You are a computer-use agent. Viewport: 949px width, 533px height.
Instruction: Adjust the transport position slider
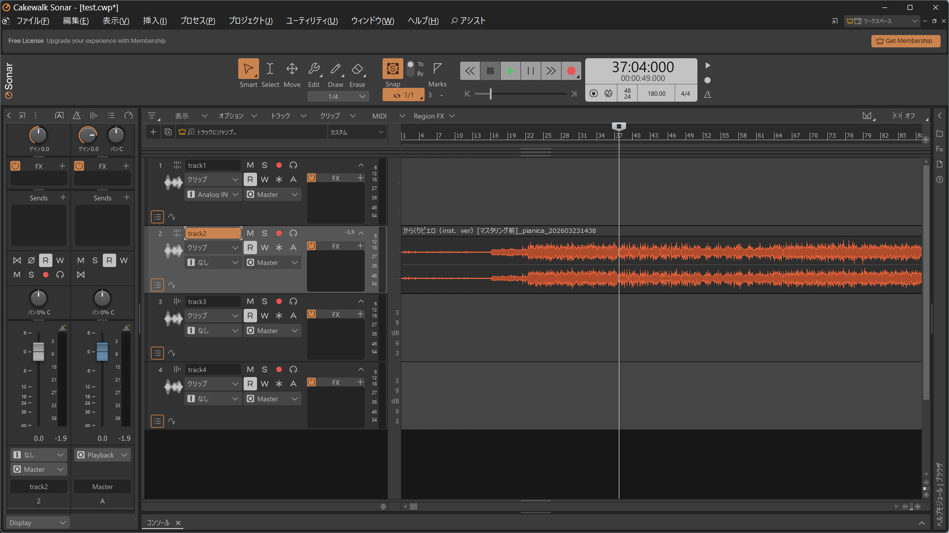[490, 94]
